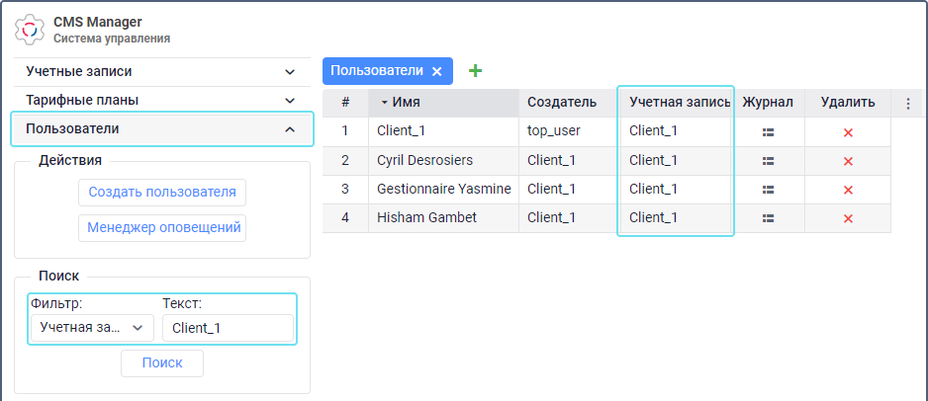The width and height of the screenshot is (928, 401).
Task: Delete user Hisham Gambet
Action: tap(848, 218)
